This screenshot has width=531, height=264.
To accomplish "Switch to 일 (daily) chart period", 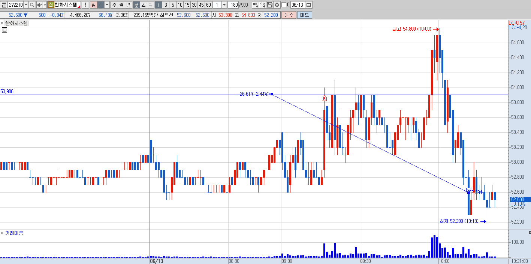I will point(93,5).
